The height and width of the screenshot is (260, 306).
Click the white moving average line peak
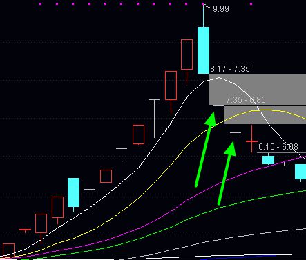tap(219, 78)
